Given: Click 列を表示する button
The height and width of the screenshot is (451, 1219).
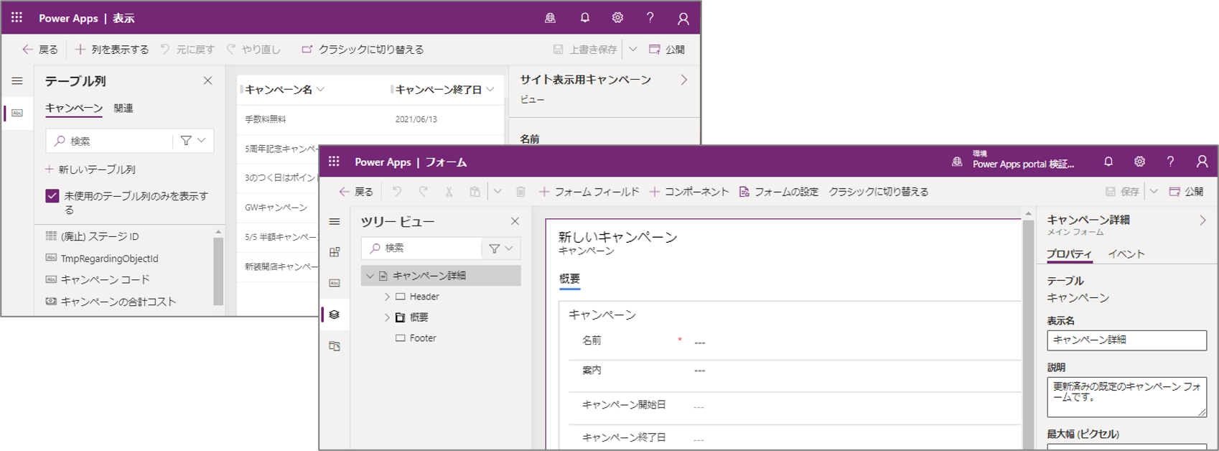Looking at the screenshot, I should click(112, 50).
